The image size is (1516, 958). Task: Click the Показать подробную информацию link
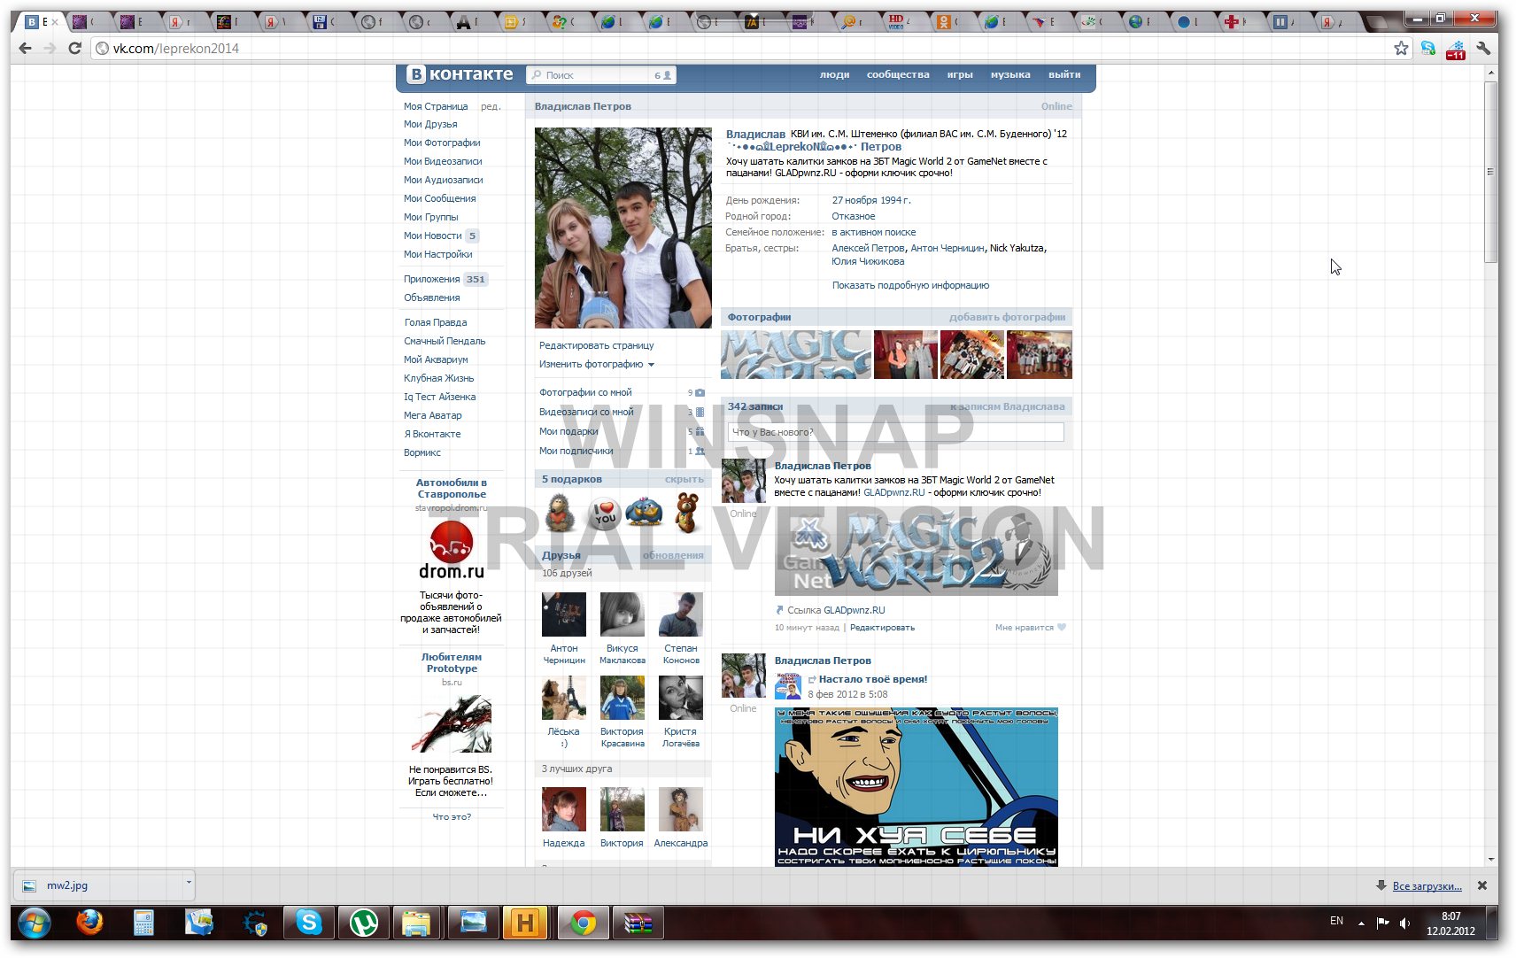point(909,286)
